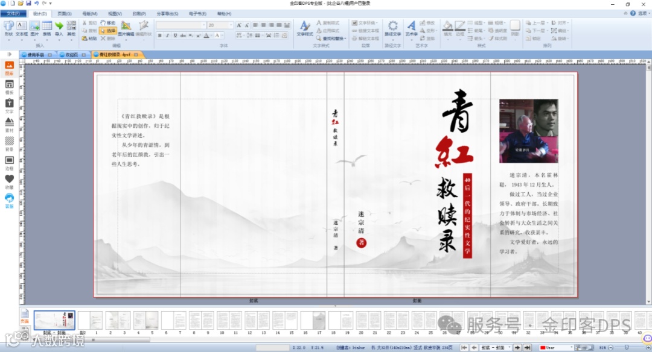Go to the next page arrow in status bar
This screenshot has width=652, height=352.
517,347
